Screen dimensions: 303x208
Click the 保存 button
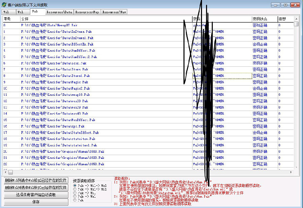click(x=36, y=202)
